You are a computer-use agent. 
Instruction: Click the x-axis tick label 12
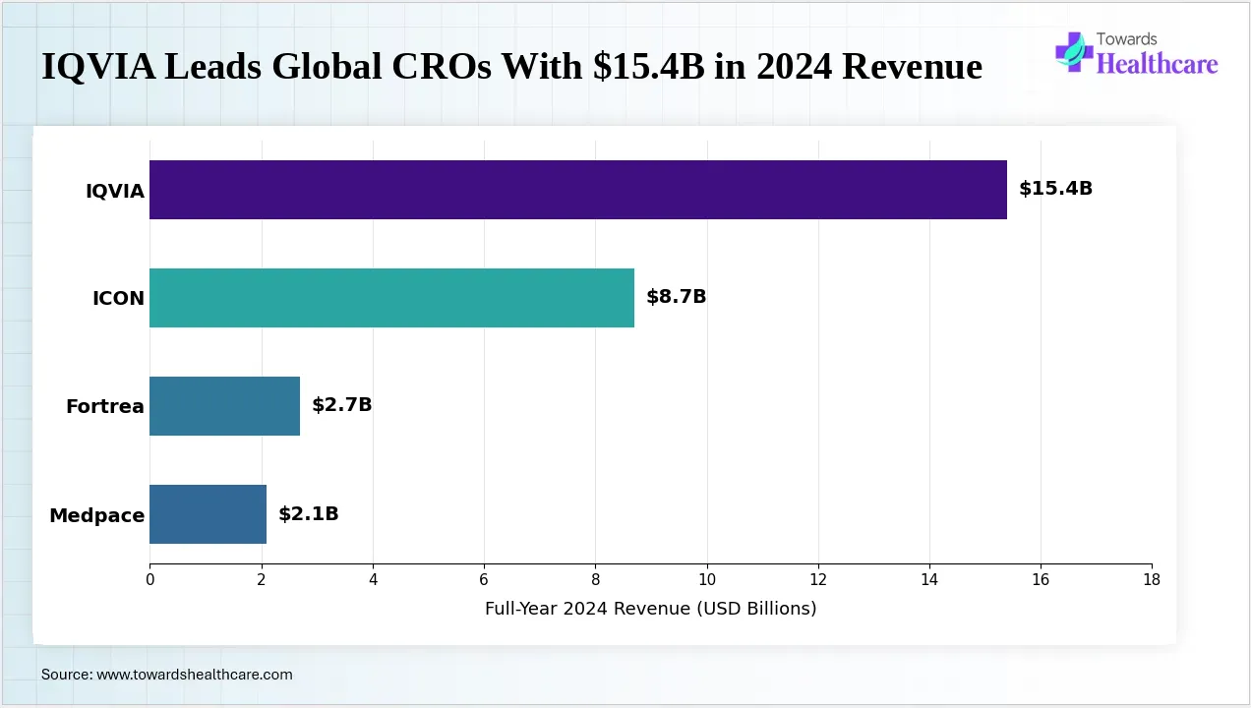(x=818, y=580)
